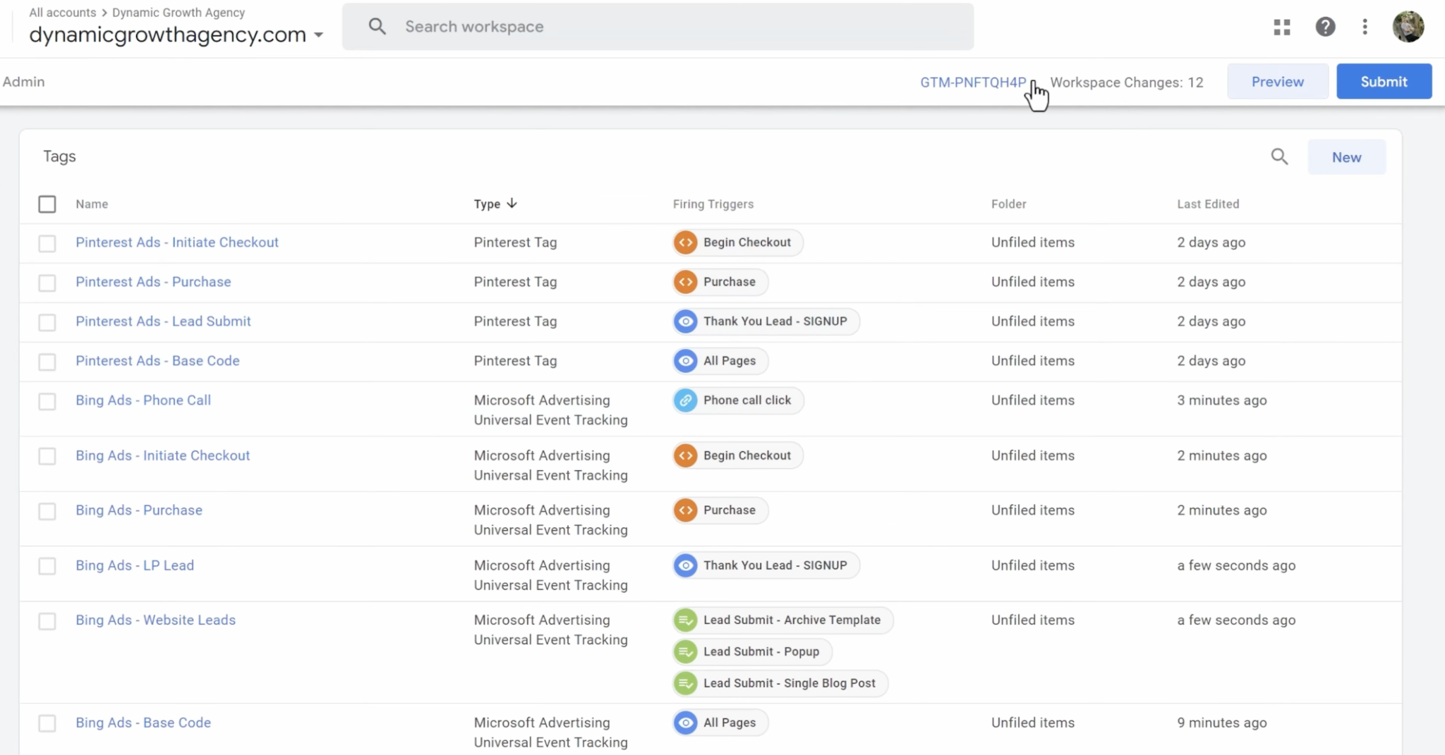Viewport: 1445px width, 755px height.
Task: Click the Phone call click link trigger icon
Action: click(x=685, y=400)
